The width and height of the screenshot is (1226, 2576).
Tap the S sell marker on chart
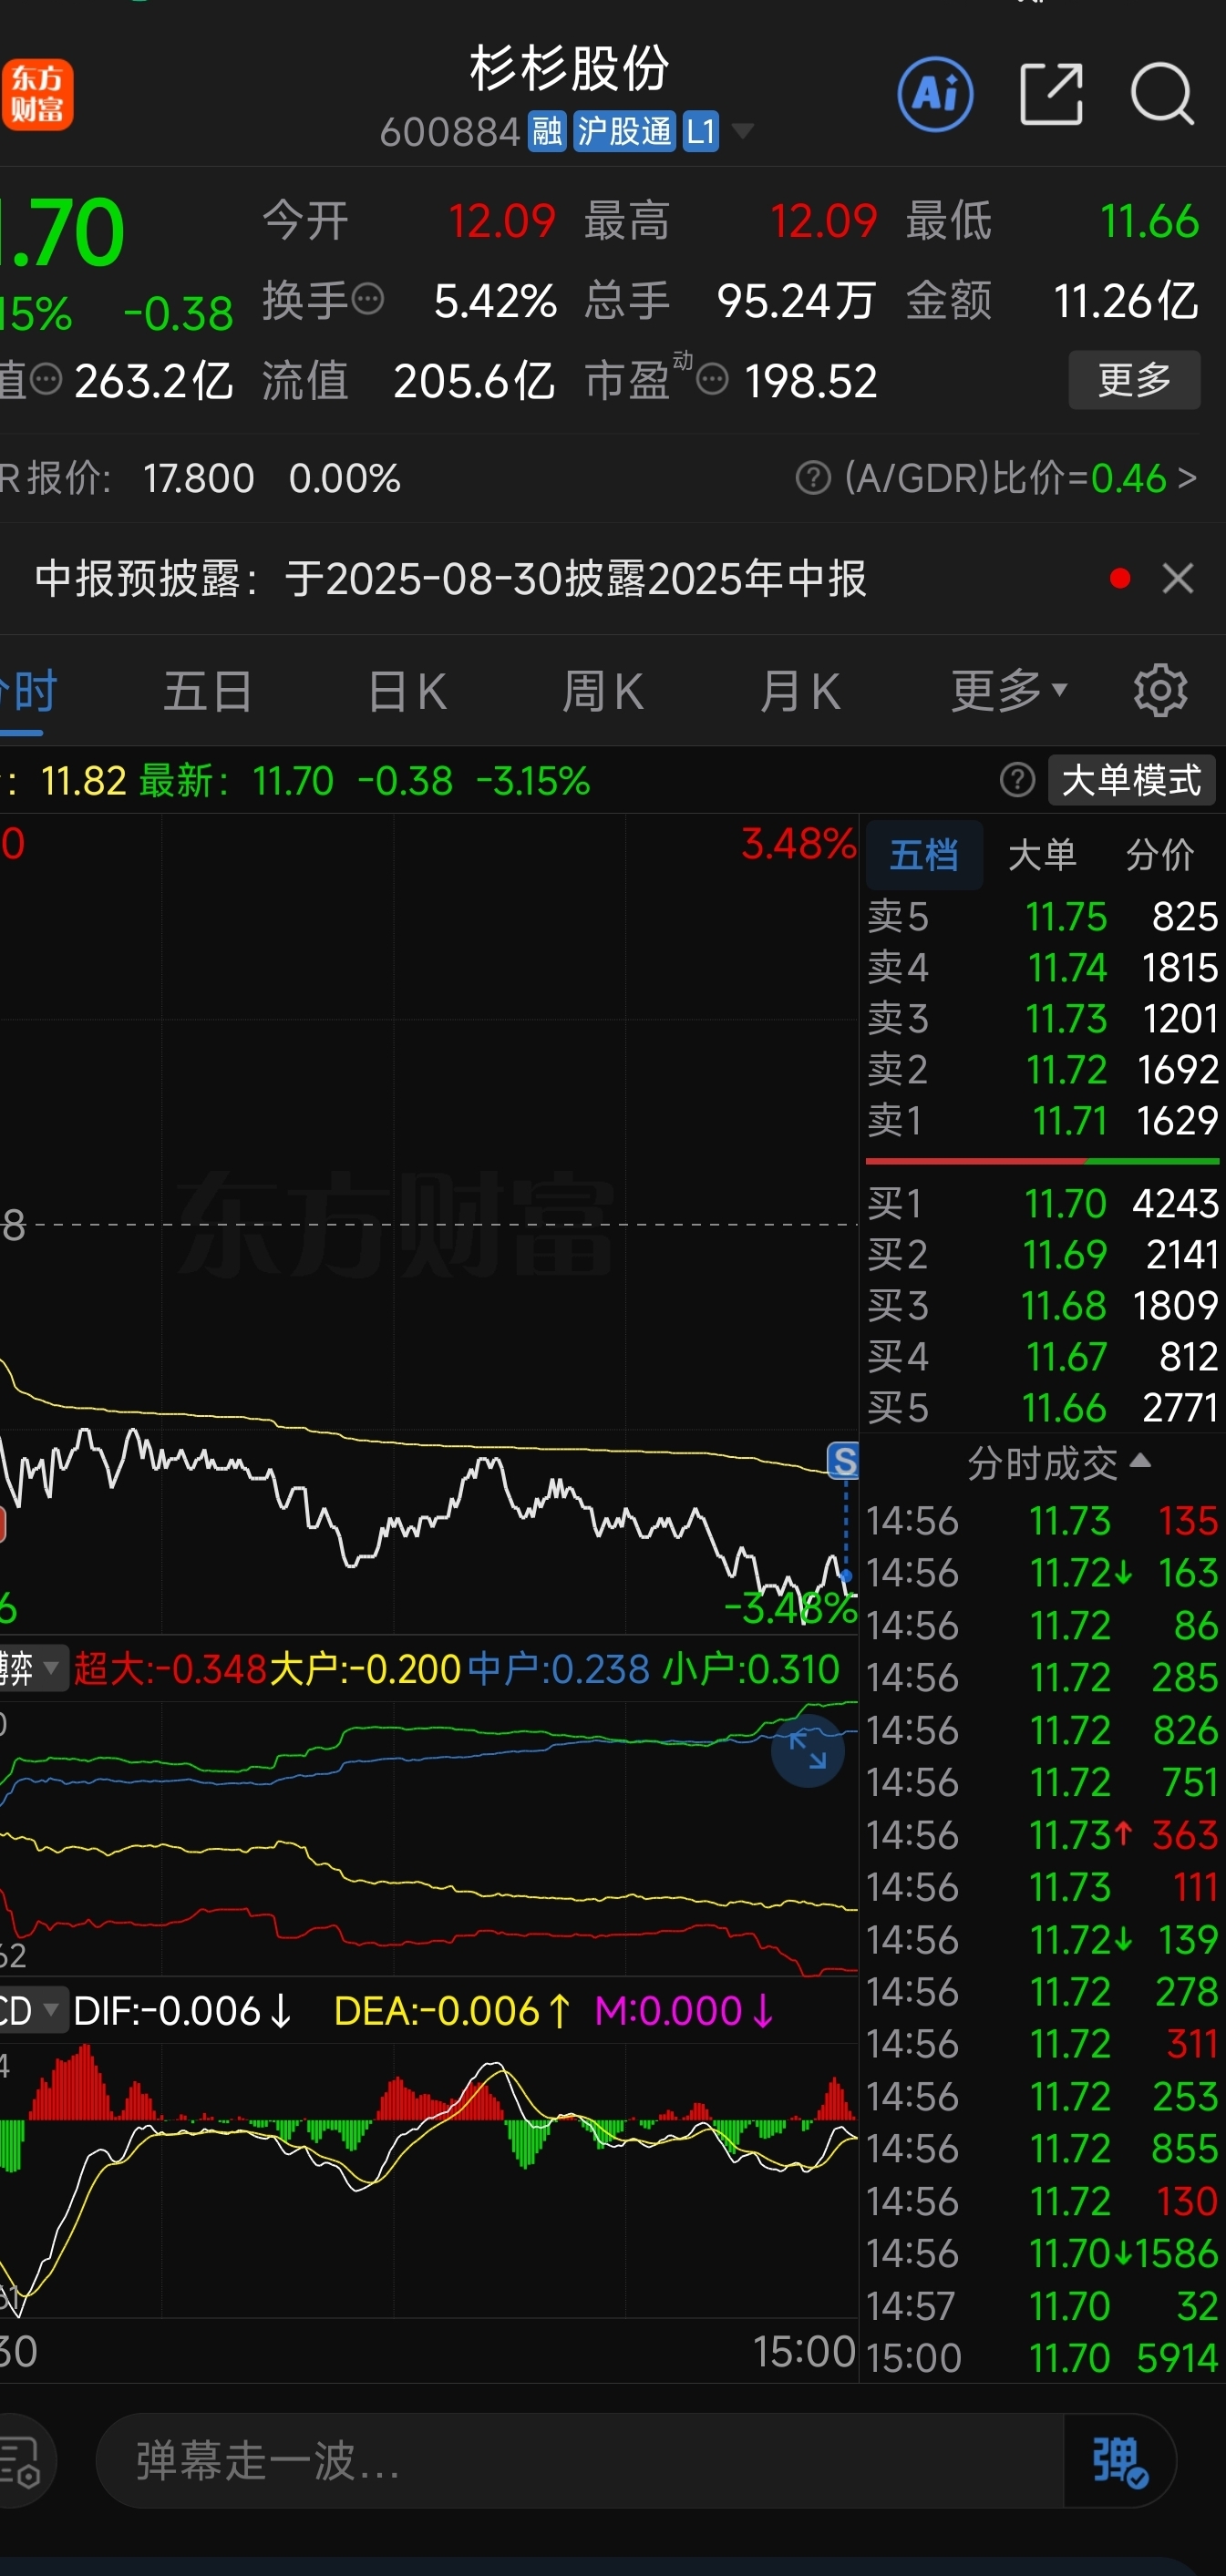(x=843, y=1461)
